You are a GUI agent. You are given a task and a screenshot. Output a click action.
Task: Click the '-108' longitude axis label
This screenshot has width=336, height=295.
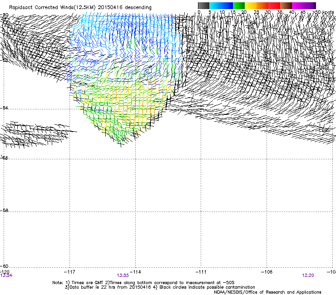pos(267,272)
